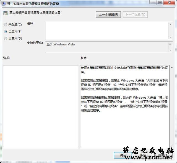The height and width of the screenshot is (163, 177).
Task: Click the policy setting icon beside the heading
Action: coord(6,13)
